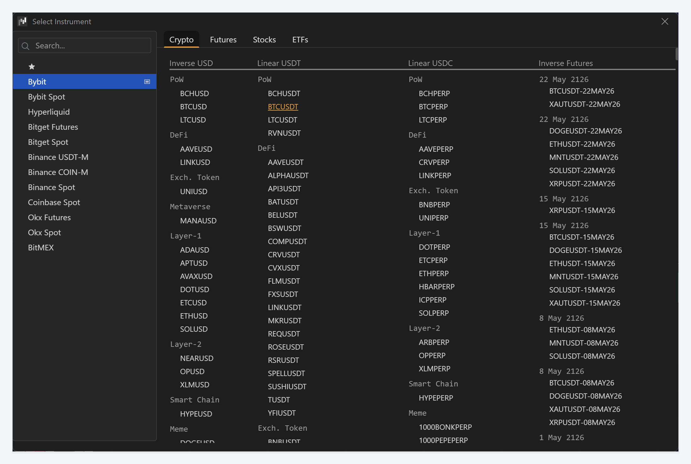Select Bitget Futures exchange
691x464 pixels.
(85, 127)
